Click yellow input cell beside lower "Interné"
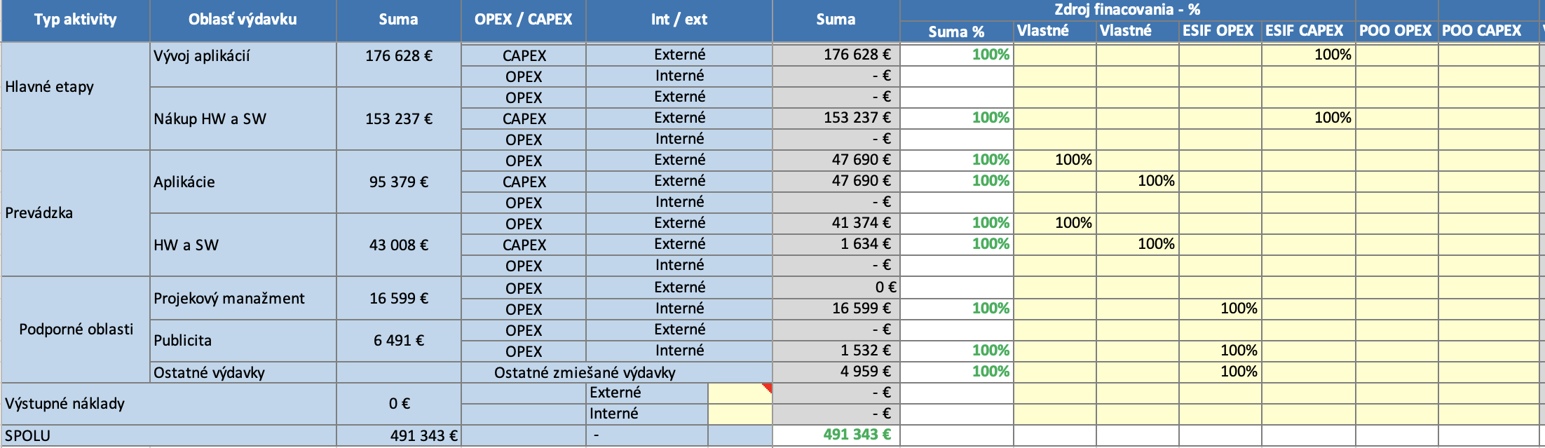Viewport: 1545px width, 448px height. coord(740,414)
